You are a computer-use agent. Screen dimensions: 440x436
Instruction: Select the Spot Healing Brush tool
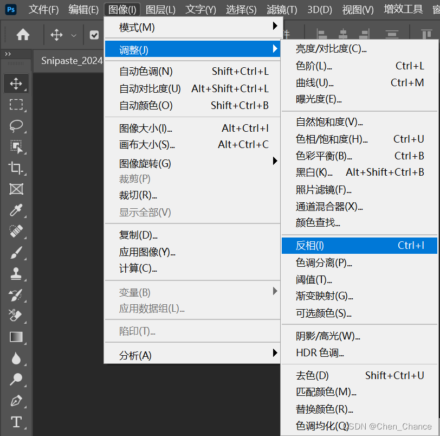point(16,231)
